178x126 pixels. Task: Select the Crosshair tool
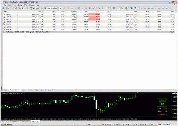(64, 8)
